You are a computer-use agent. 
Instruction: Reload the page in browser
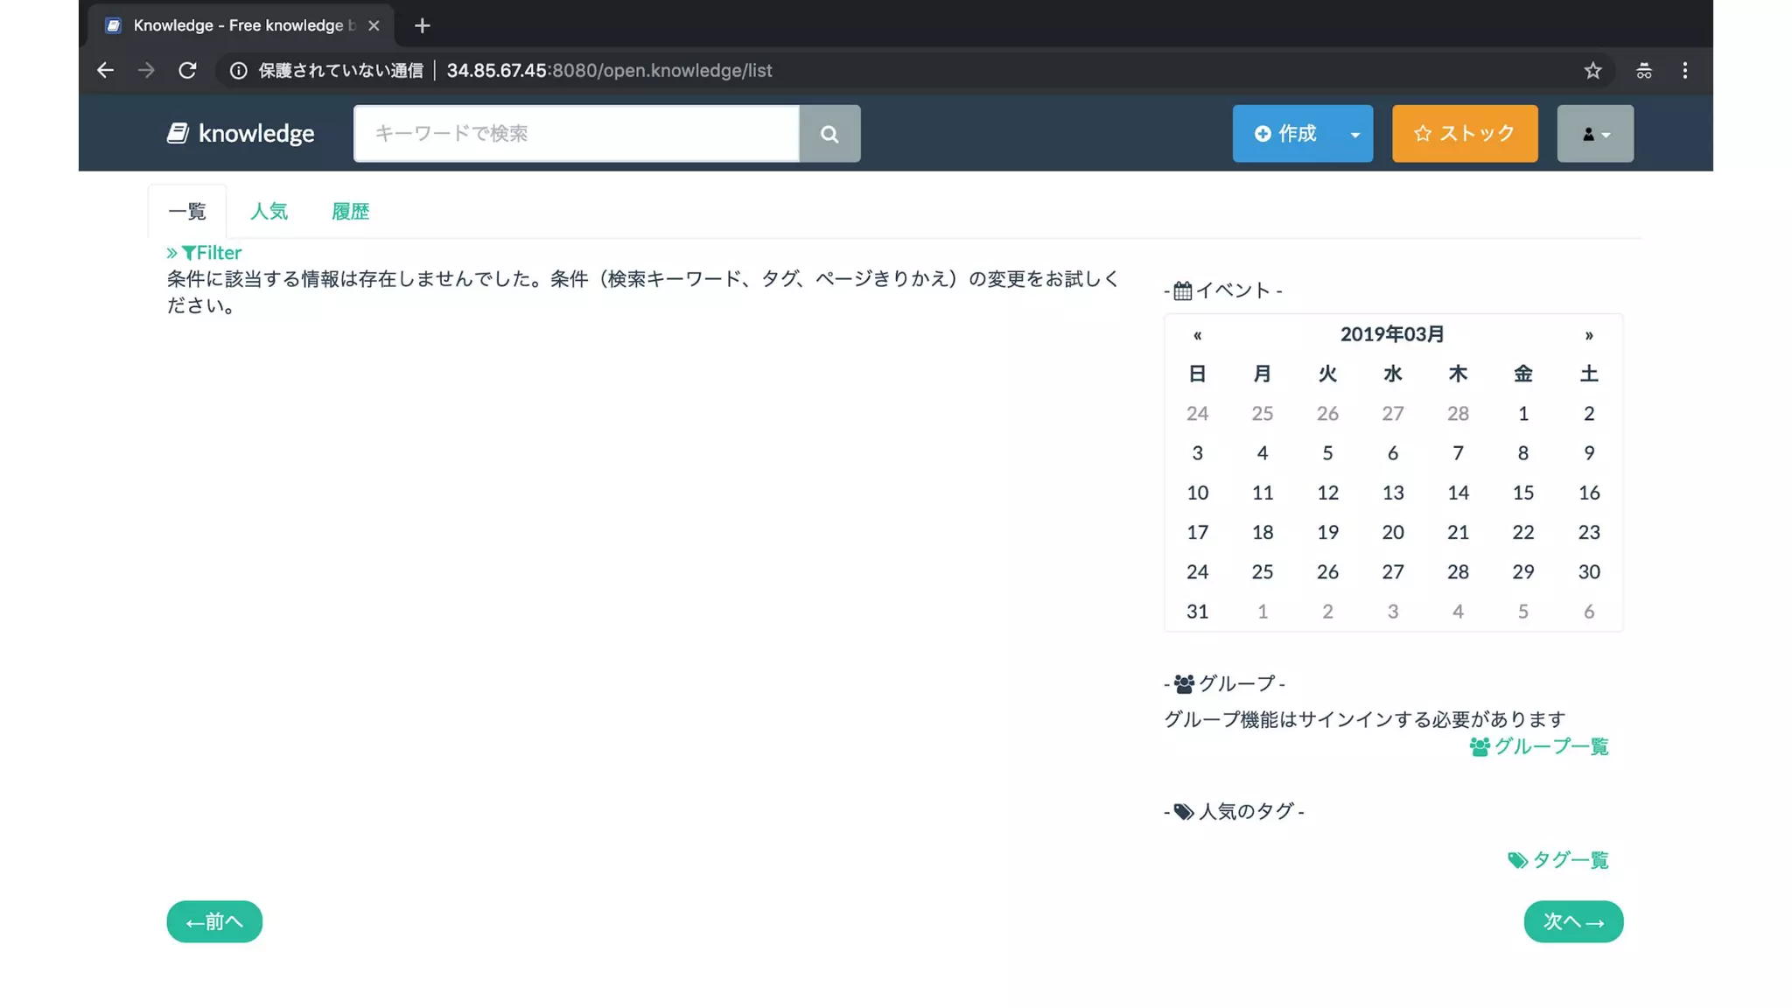tap(187, 71)
